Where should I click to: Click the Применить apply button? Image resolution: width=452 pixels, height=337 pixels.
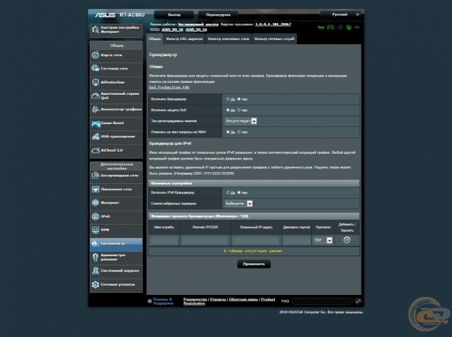254,264
